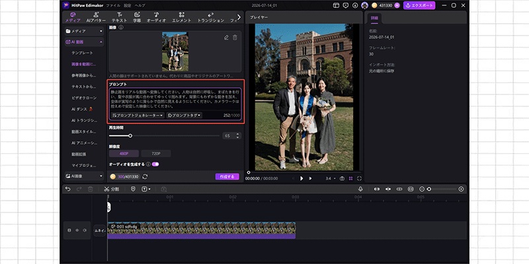
Task: Click the エクスポート button
Action: coord(419,5)
